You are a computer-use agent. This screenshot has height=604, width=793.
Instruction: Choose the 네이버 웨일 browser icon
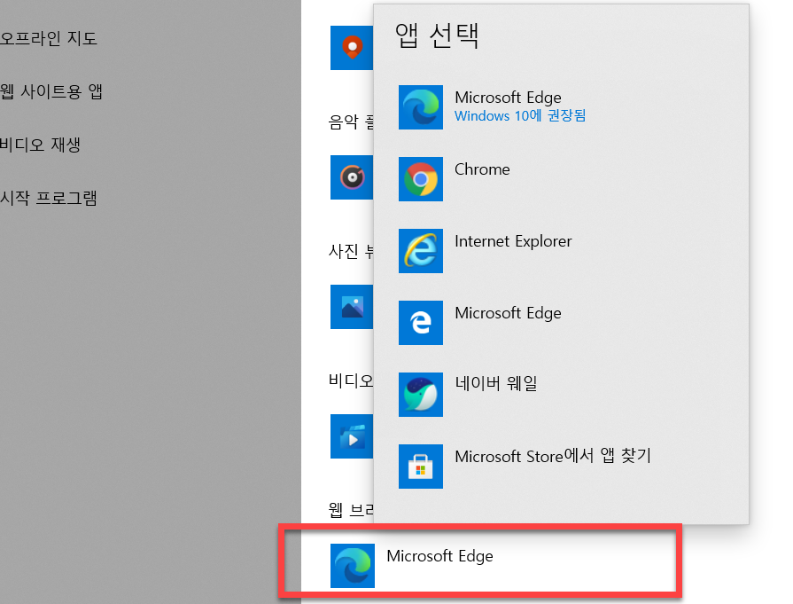click(420, 395)
